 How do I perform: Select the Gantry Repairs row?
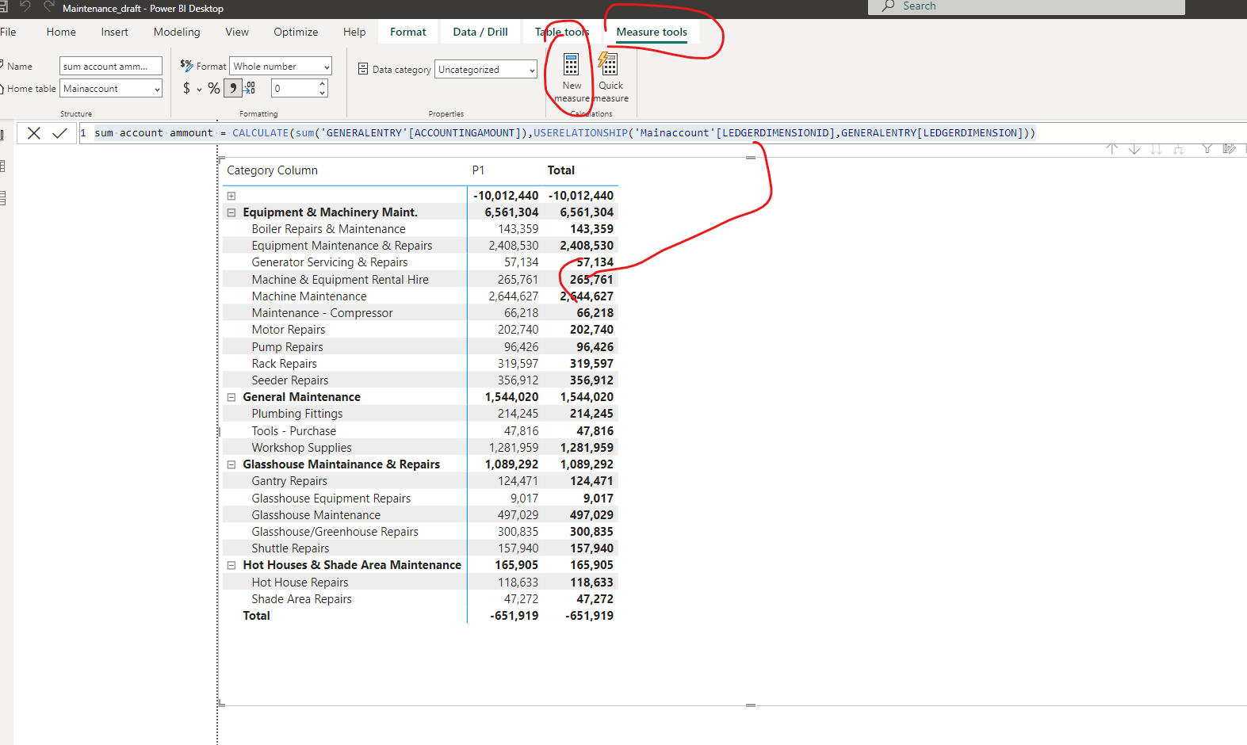click(x=289, y=481)
